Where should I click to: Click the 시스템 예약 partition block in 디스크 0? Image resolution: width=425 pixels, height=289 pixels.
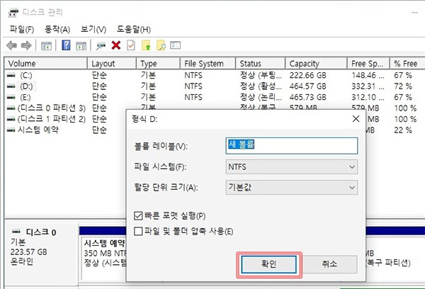coord(104,258)
